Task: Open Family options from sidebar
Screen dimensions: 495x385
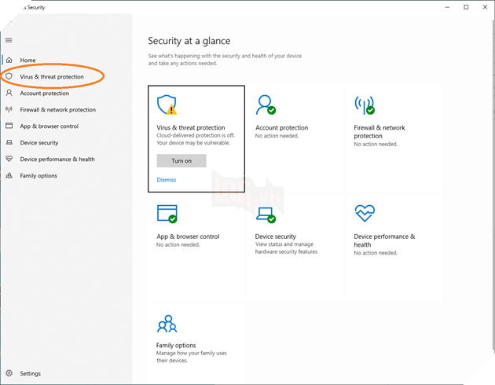Action: (38, 175)
